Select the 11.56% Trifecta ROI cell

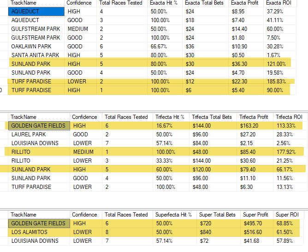click(x=290, y=178)
